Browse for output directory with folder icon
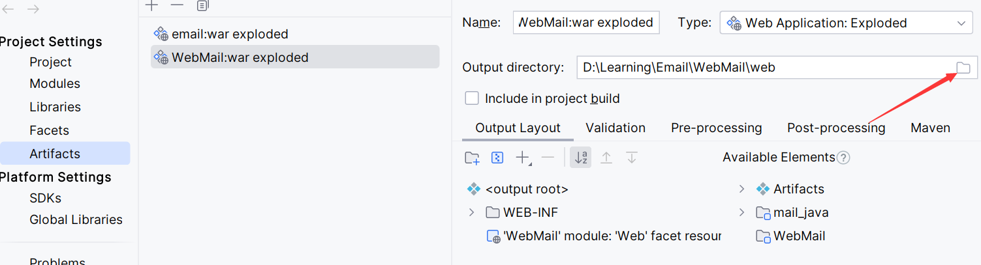Viewport: 981px width, 265px height. click(963, 68)
